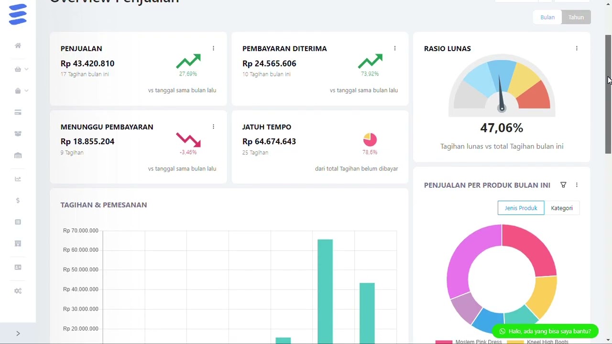Click the '17 Tagihan bulan ini' text
Screen dimensions: 612x344
85,74
